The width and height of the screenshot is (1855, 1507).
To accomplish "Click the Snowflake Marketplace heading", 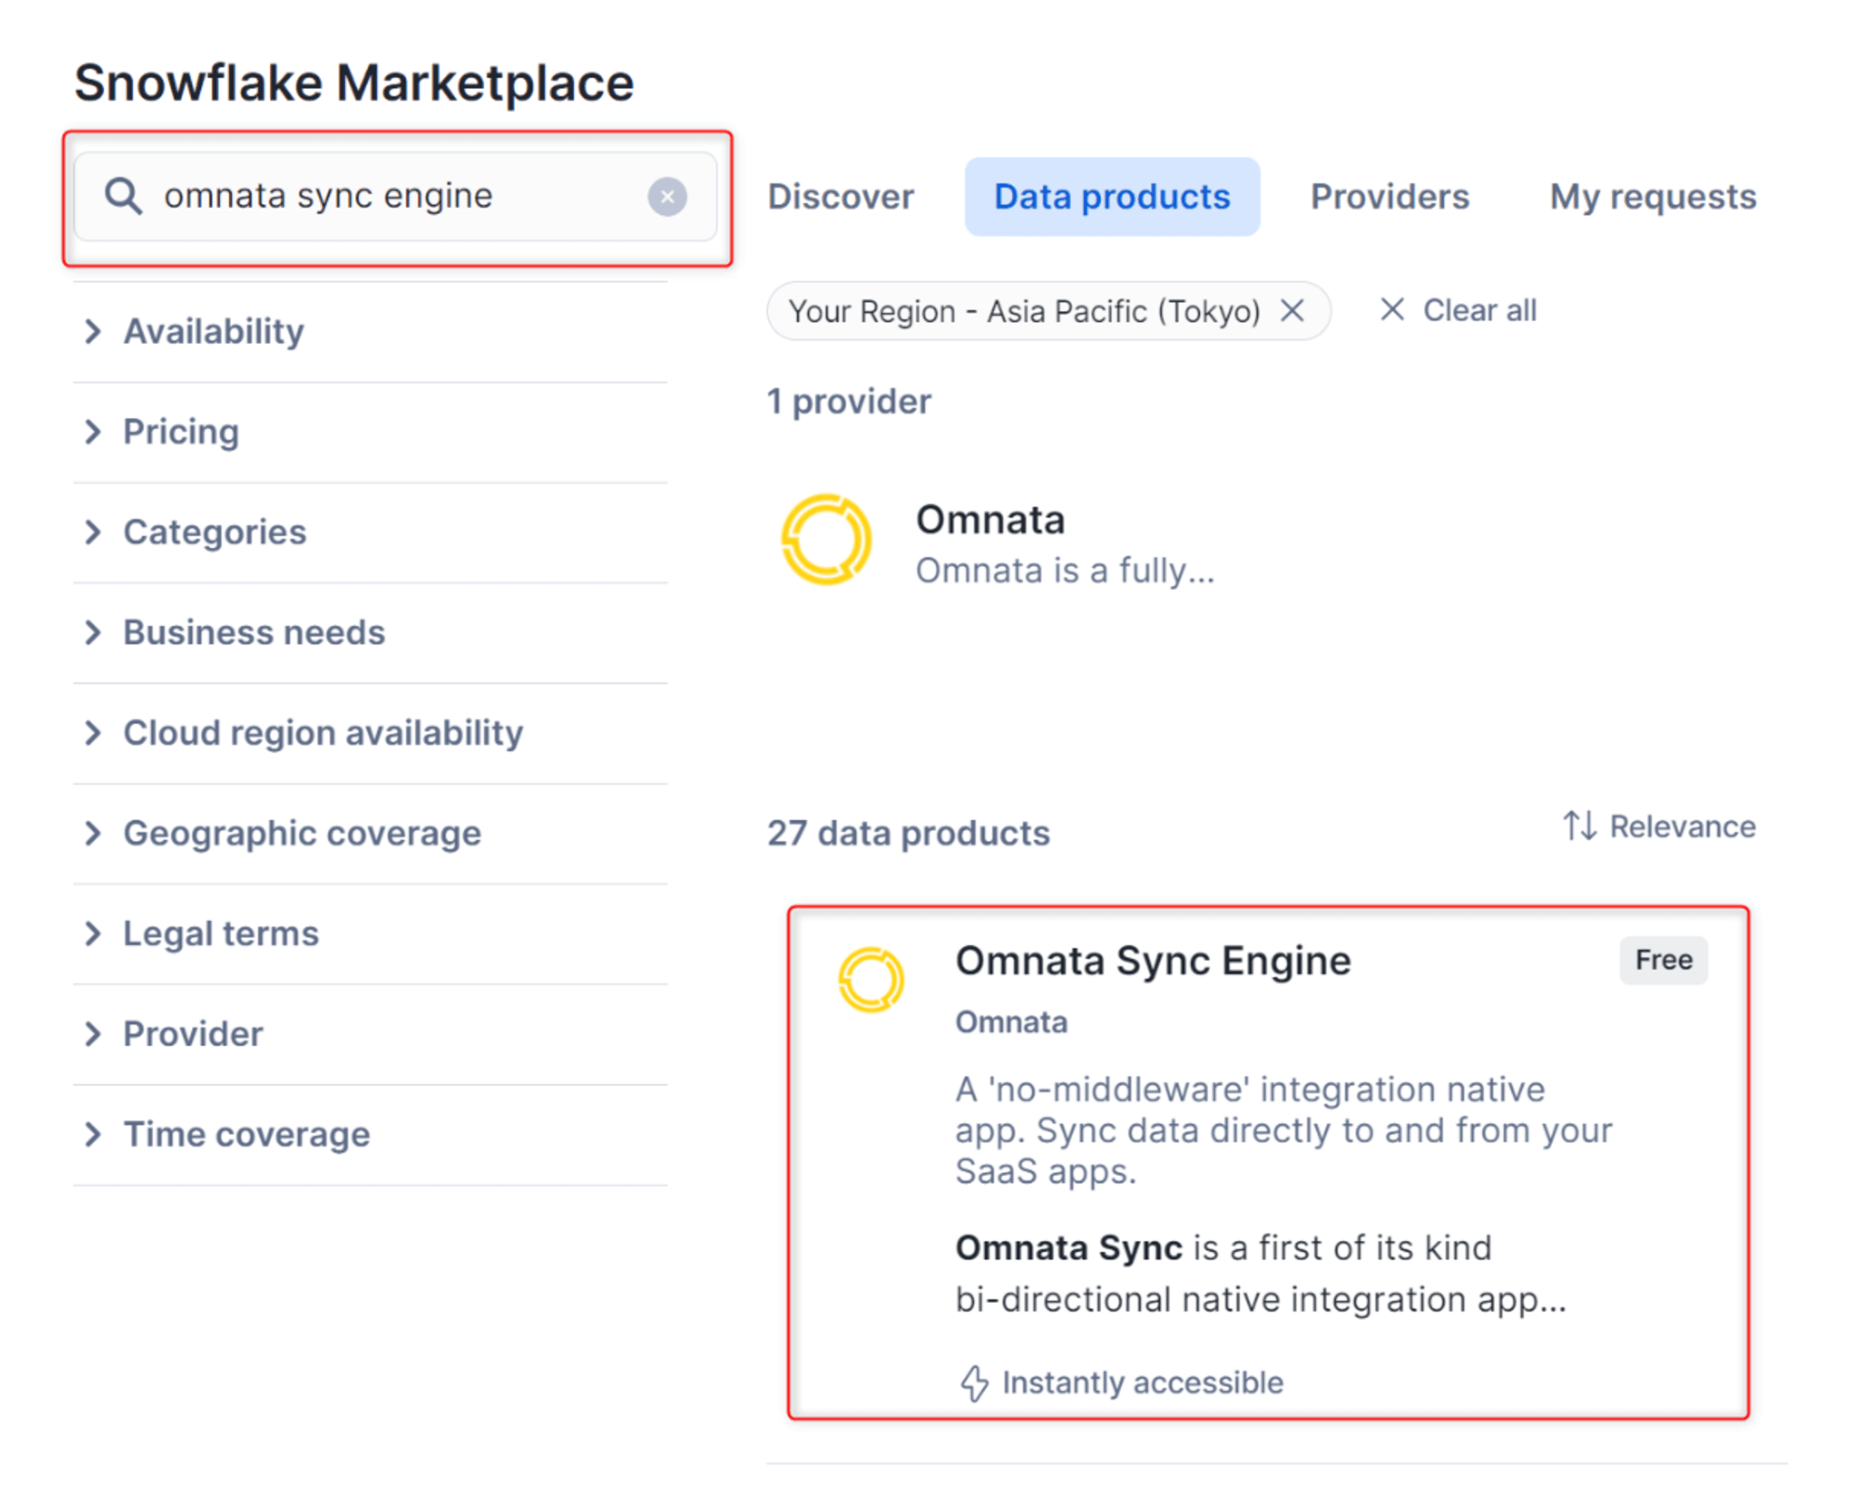I will (354, 83).
